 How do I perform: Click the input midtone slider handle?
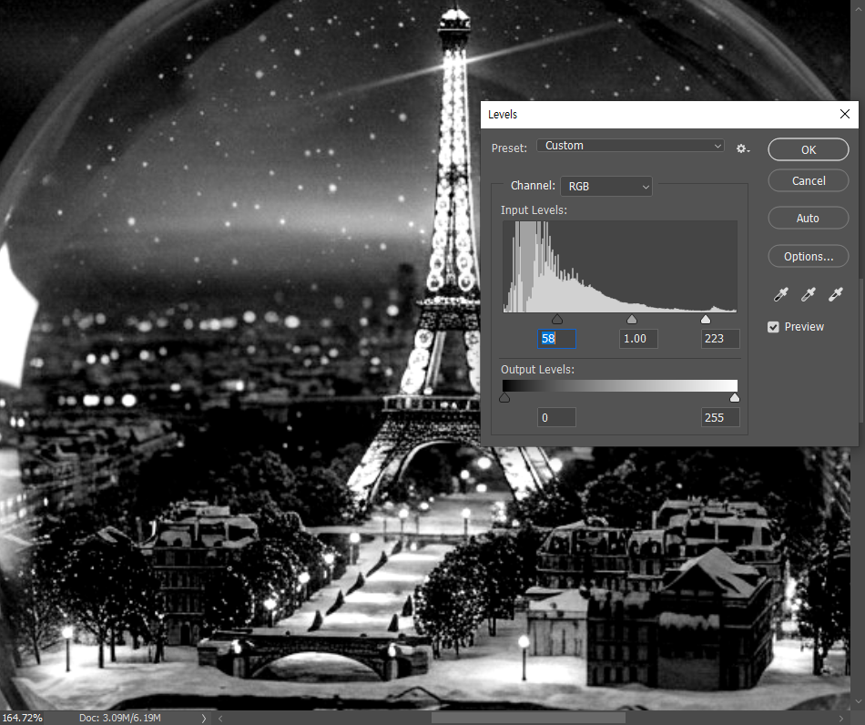(632, 320)
